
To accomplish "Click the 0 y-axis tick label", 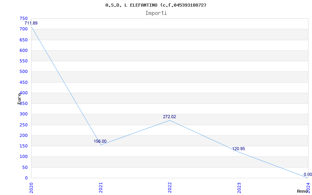I will [x=26, y=178].
